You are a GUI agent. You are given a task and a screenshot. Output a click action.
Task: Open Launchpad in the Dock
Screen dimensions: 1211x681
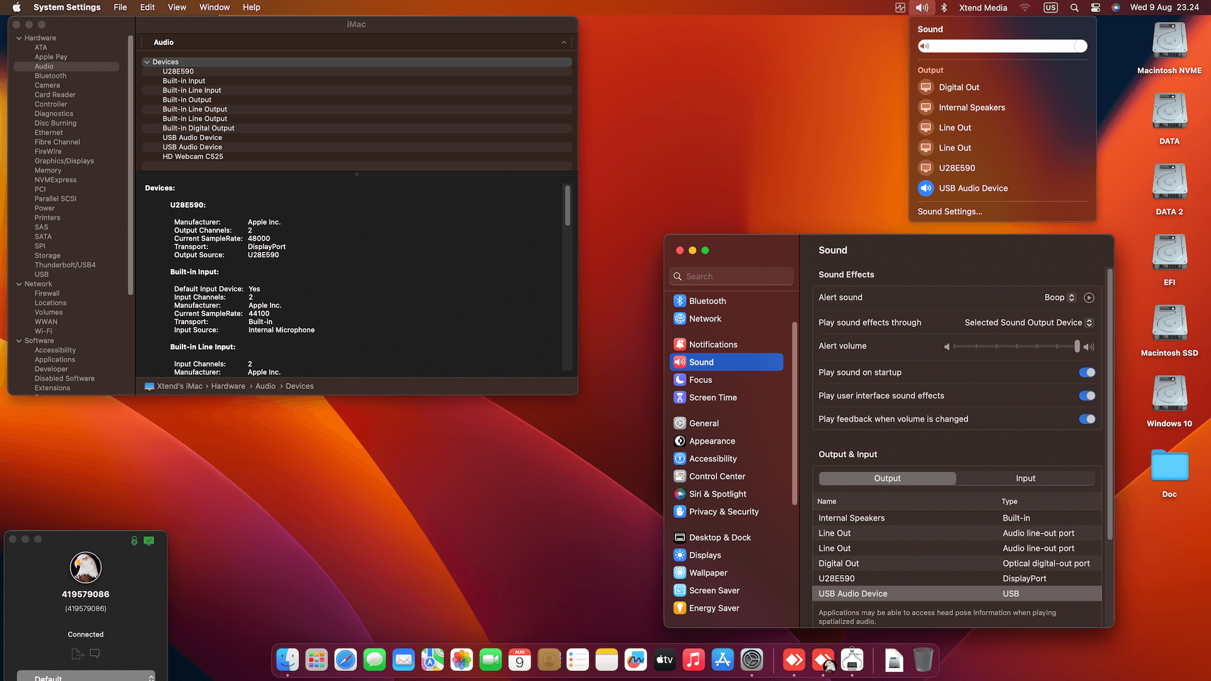(x=317, y=660)
